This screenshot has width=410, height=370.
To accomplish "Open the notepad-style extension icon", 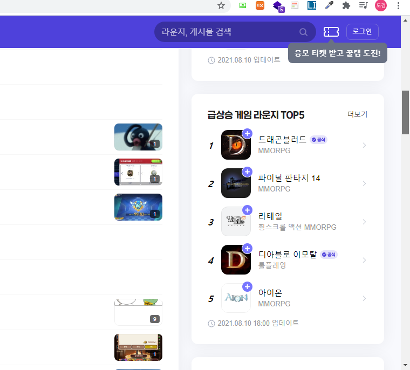I will 295,5.
